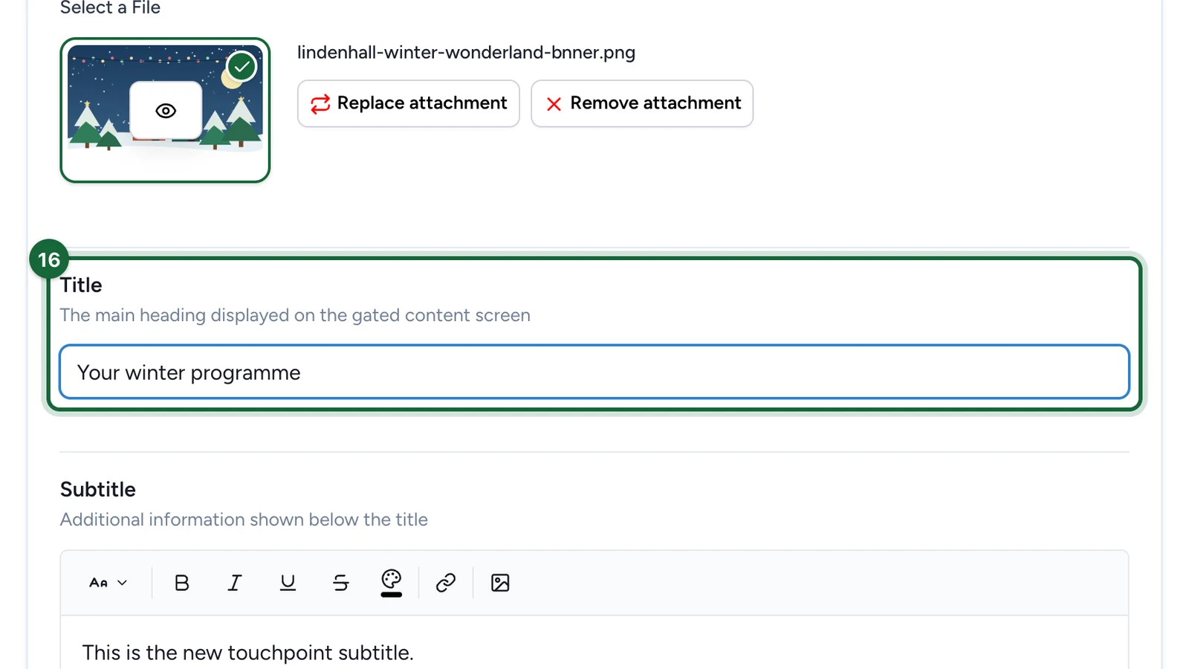
Task: Select the winter wonderland banner thumbnail
Action: click(x=165, y=110)
